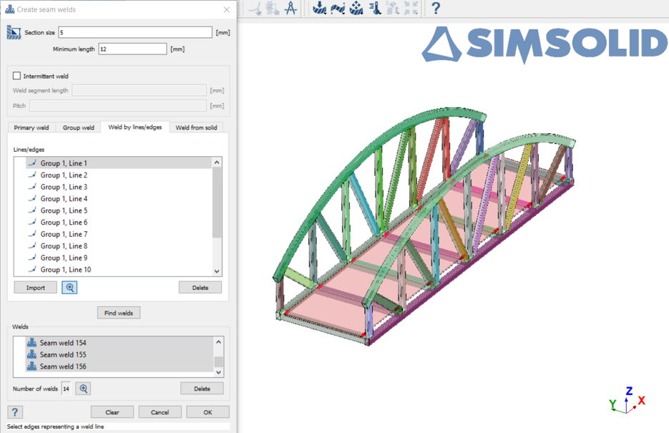Switch to Group weld tab
Viewport: 669px width, 433px height.
pyautogui.click(x=78, y=128)
